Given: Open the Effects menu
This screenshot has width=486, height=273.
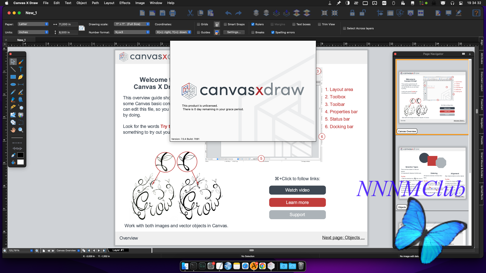Looking at the screenshot, I should 125,3.
